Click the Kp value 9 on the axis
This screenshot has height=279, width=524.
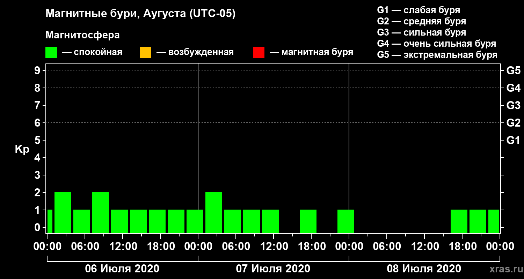click(x=38, y=70)
